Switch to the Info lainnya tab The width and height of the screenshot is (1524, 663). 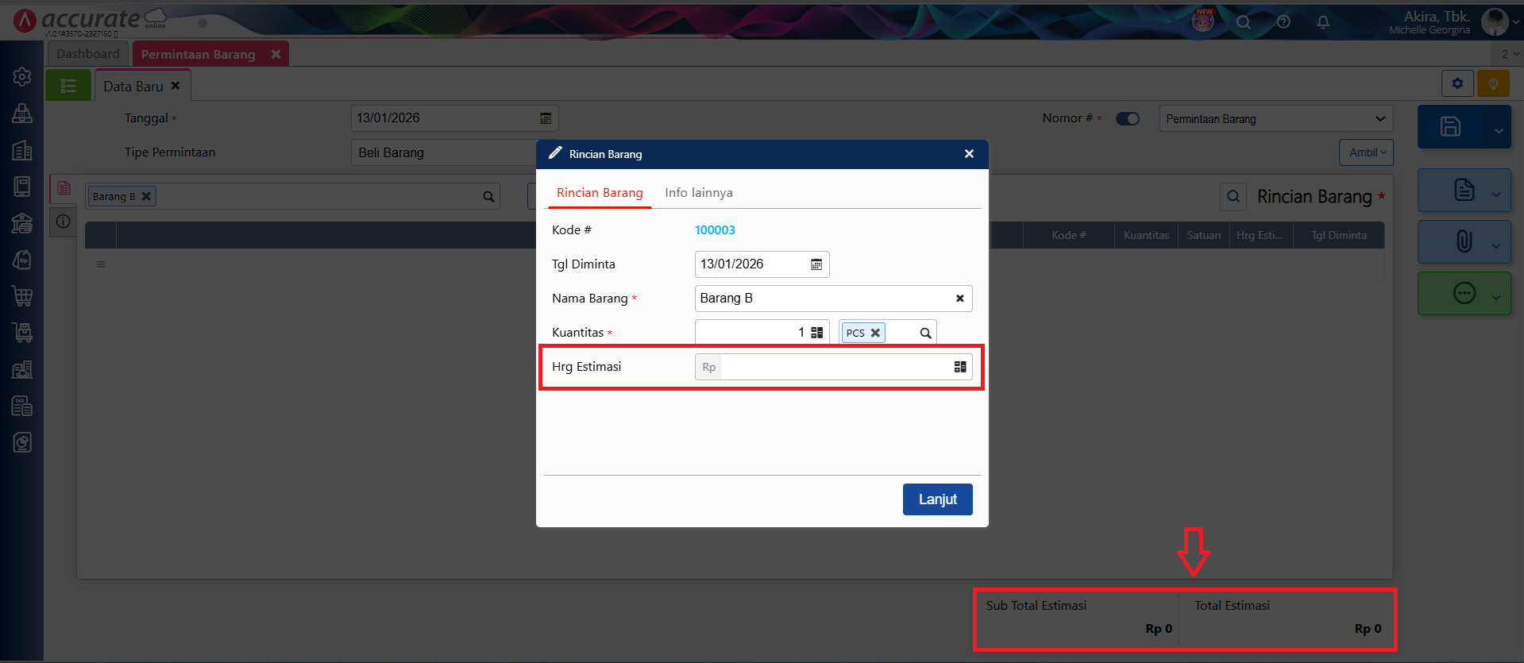click(698, 193)
